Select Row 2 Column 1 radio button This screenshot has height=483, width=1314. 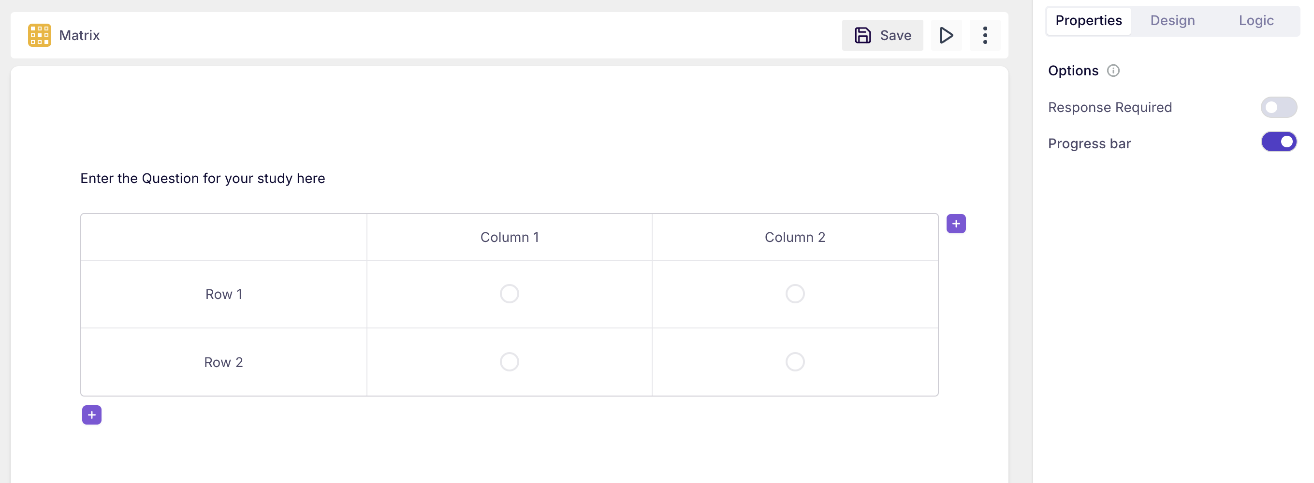pos(509,362)
